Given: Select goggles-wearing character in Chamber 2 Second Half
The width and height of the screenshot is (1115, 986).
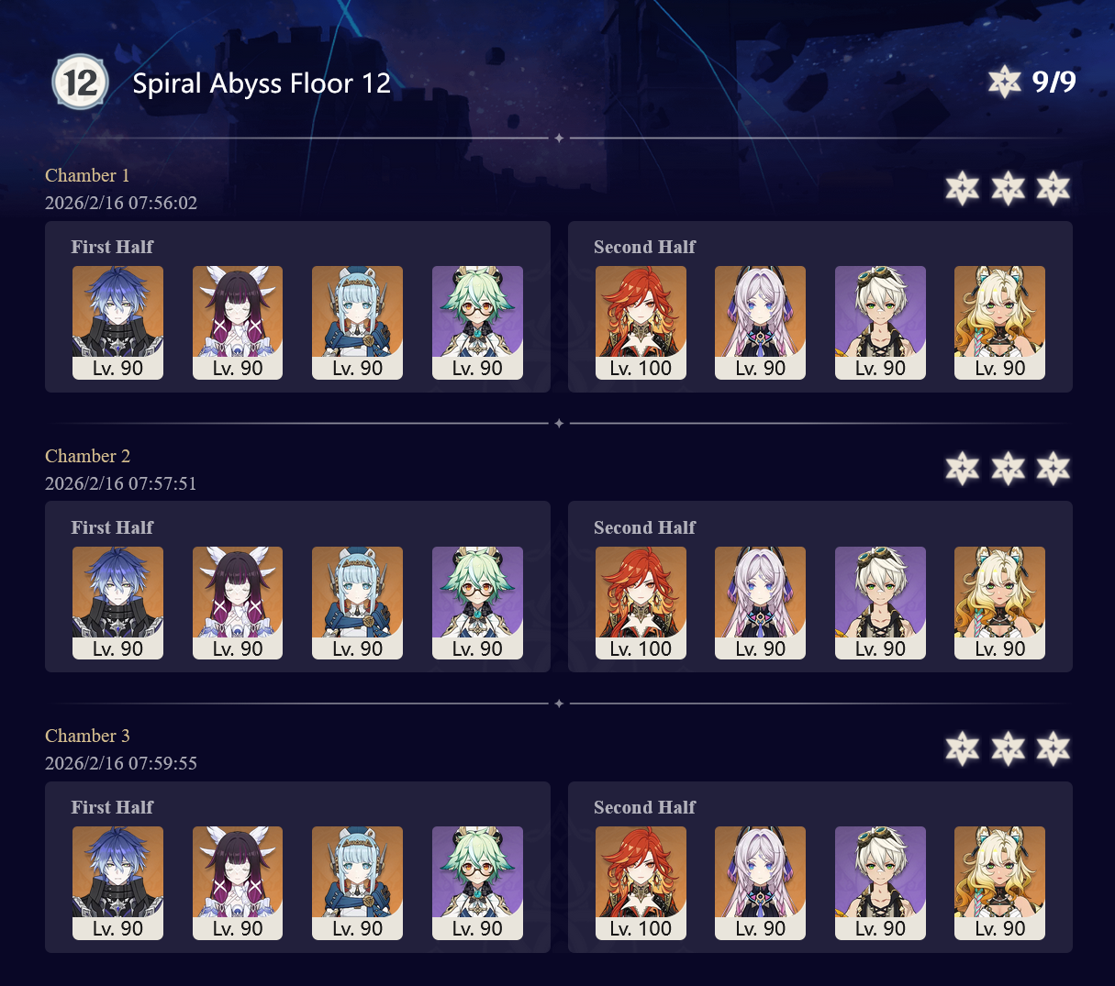Looking at the screenshot, I should click(881, 604).
